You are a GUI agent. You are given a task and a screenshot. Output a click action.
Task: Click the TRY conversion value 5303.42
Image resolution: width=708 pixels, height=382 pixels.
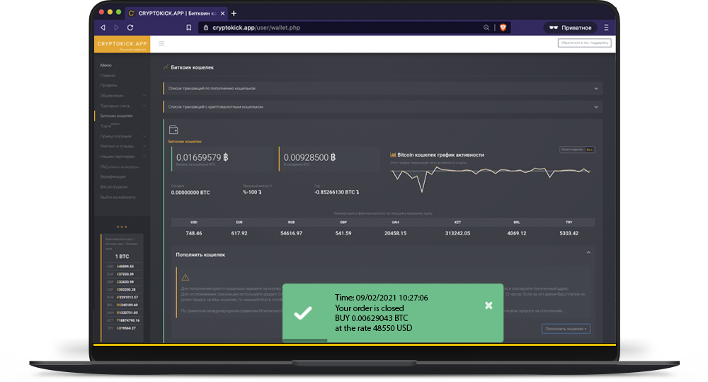coord(569,233)
